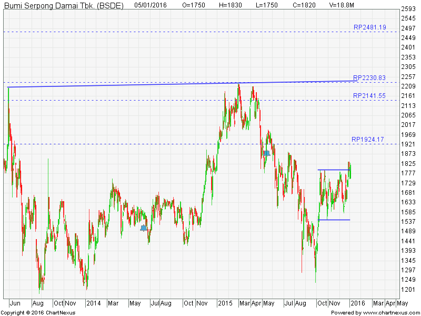Click the 2014 label on time axis
The height and width of the screenshot is (316, 421).
click(93, 303)
